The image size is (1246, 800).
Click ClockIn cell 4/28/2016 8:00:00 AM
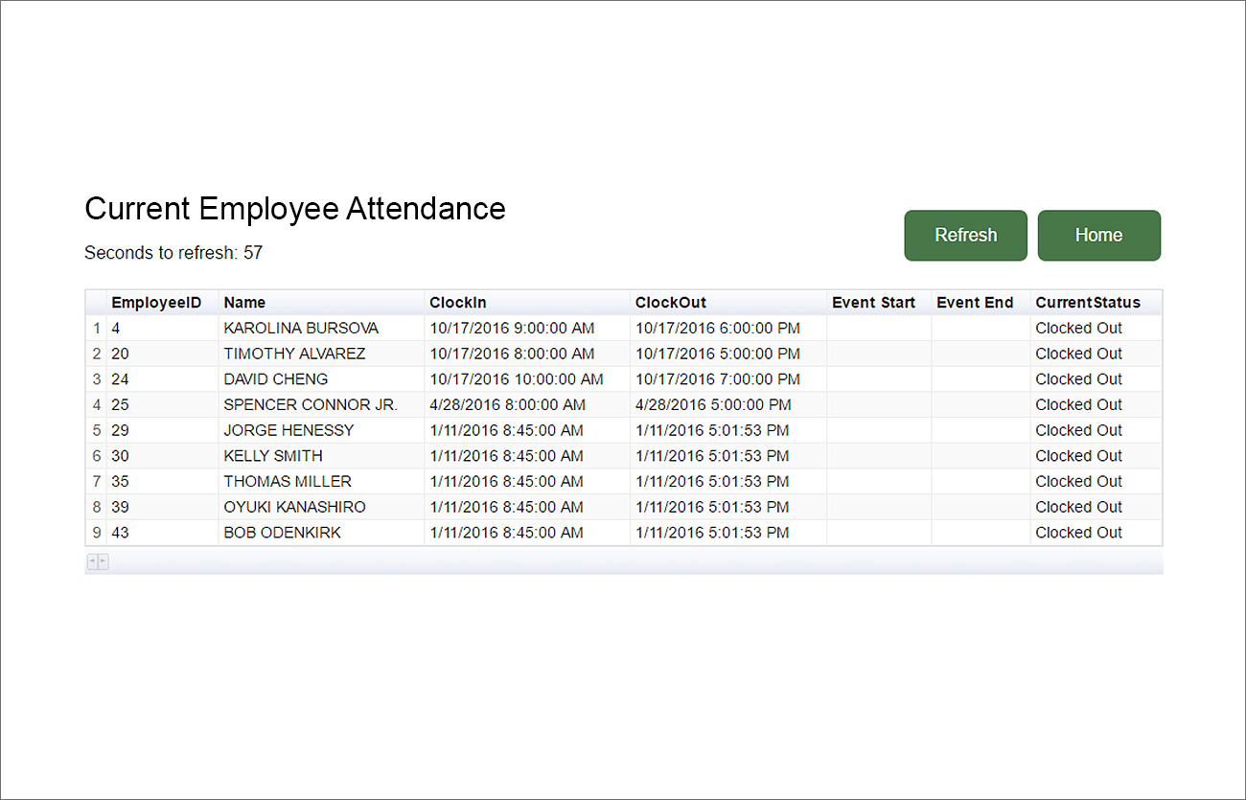click(x=527, y=405)
